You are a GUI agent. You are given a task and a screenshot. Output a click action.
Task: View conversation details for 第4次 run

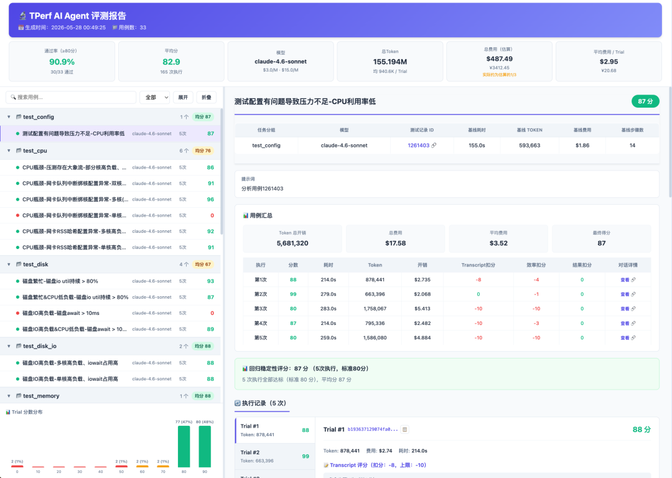tap(628, 323)
